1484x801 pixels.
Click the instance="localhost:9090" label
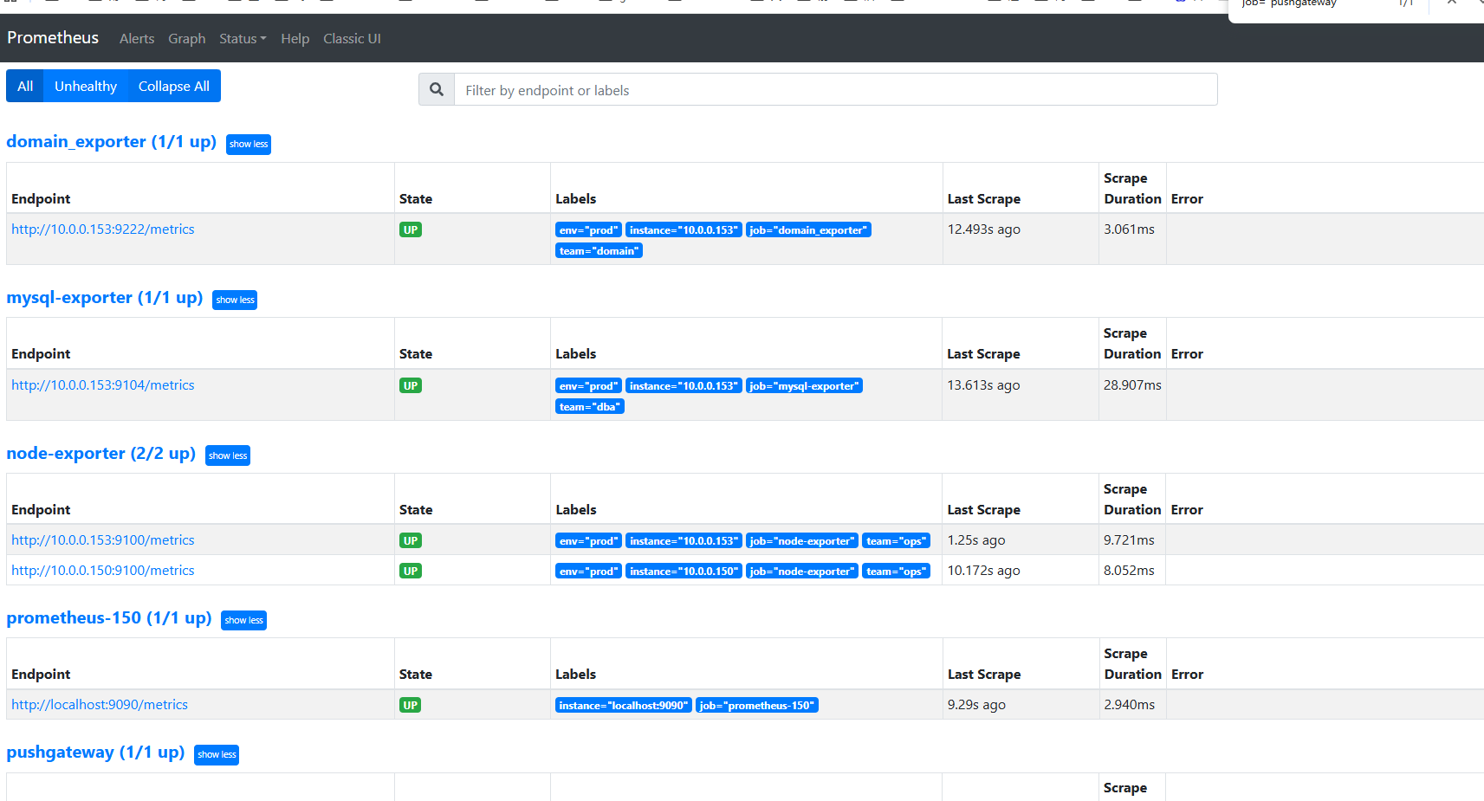(624, 705)
